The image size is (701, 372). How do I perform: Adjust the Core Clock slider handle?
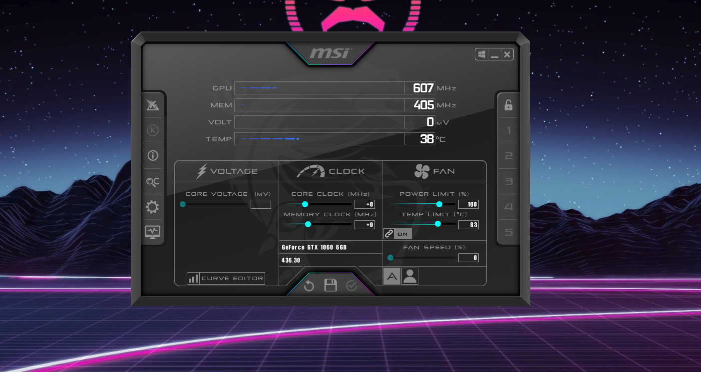[x=305, y=204]
